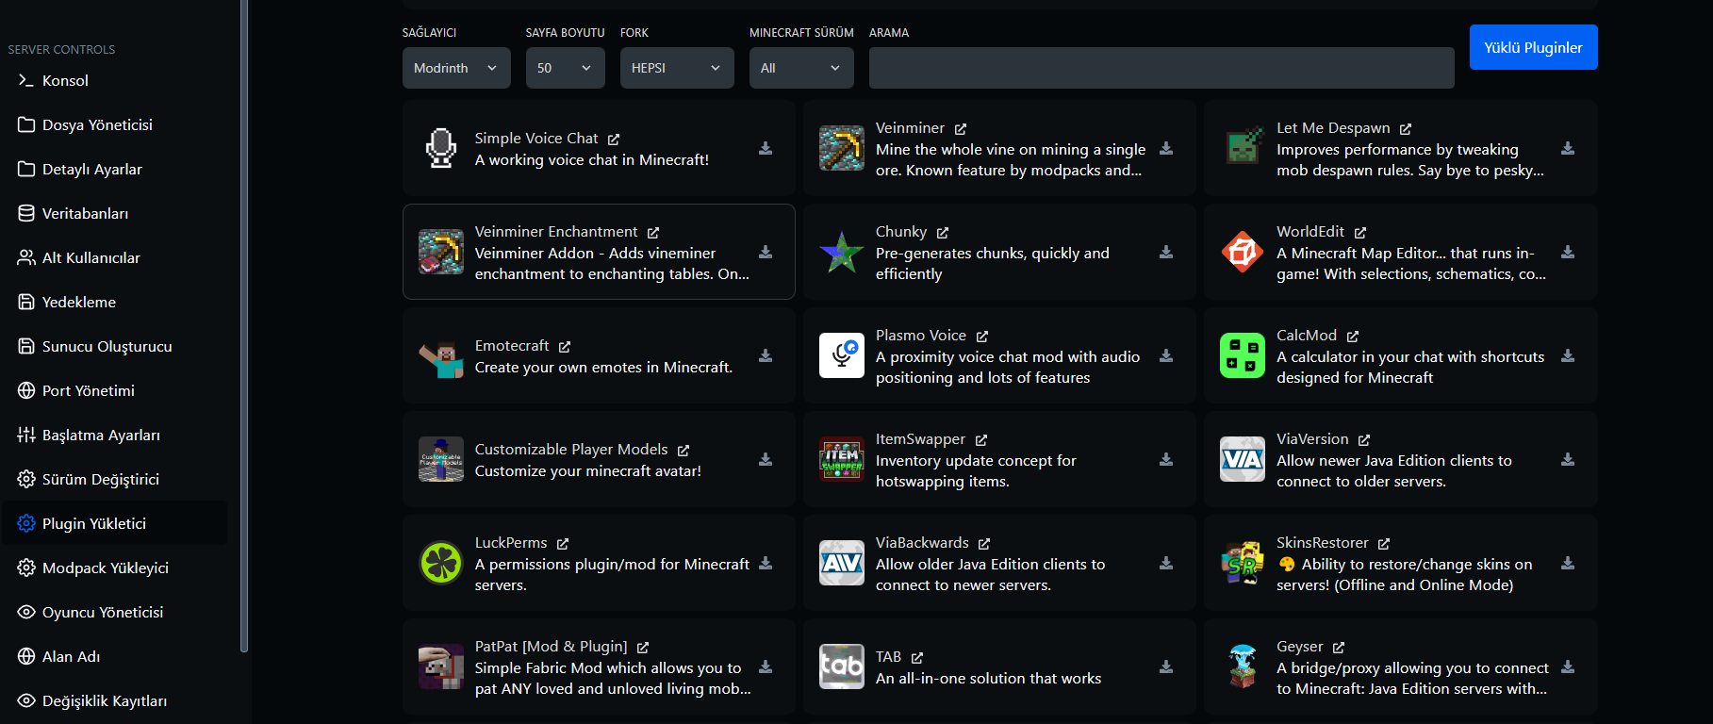Open Başlatma Ayarları
The height and width of the screenshot is (724, 1713).
click(114, 436)
